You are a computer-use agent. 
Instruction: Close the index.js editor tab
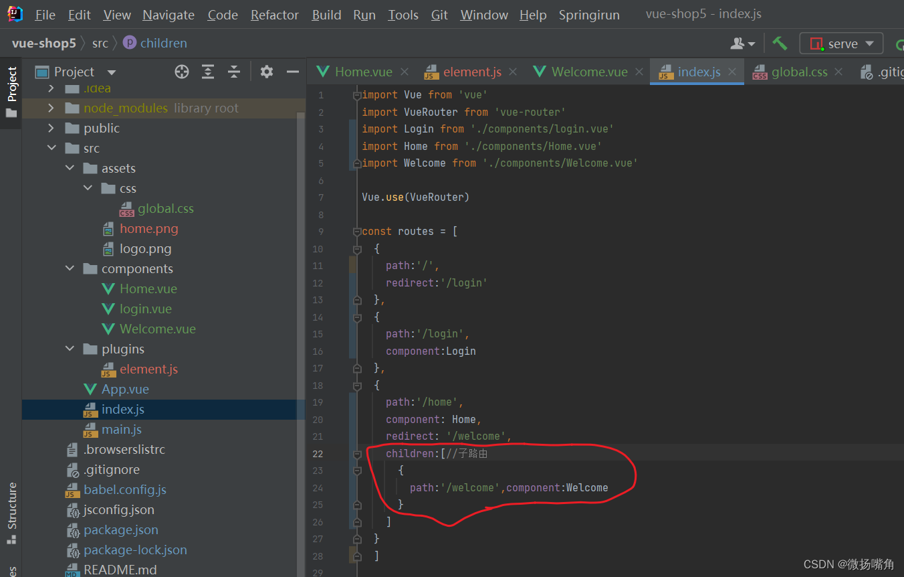732,72
